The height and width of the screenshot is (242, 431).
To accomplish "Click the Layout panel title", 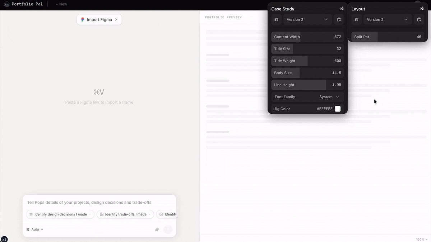I will pos(358,9).
